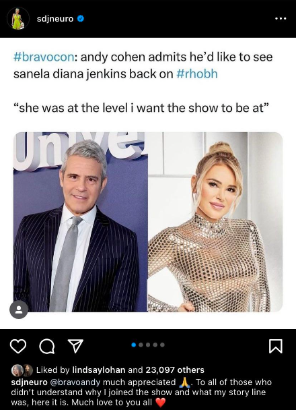This screenshot has width=296, height=410.
Task: Open lindsaylohan profile from likes
Action: [99, 370]
